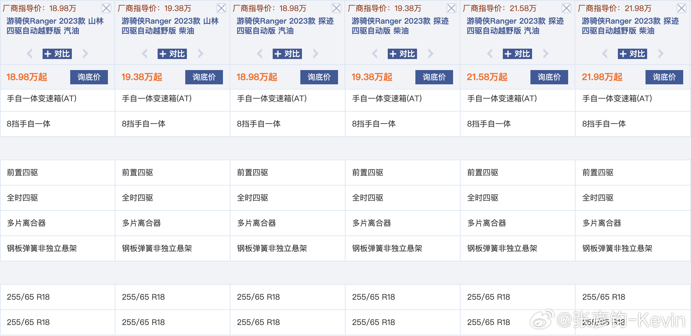This screenshot has width=691, height=336.
Task: Click 询底价 for 18.98万 探迹 自动版 汽油
Action: 319,77
